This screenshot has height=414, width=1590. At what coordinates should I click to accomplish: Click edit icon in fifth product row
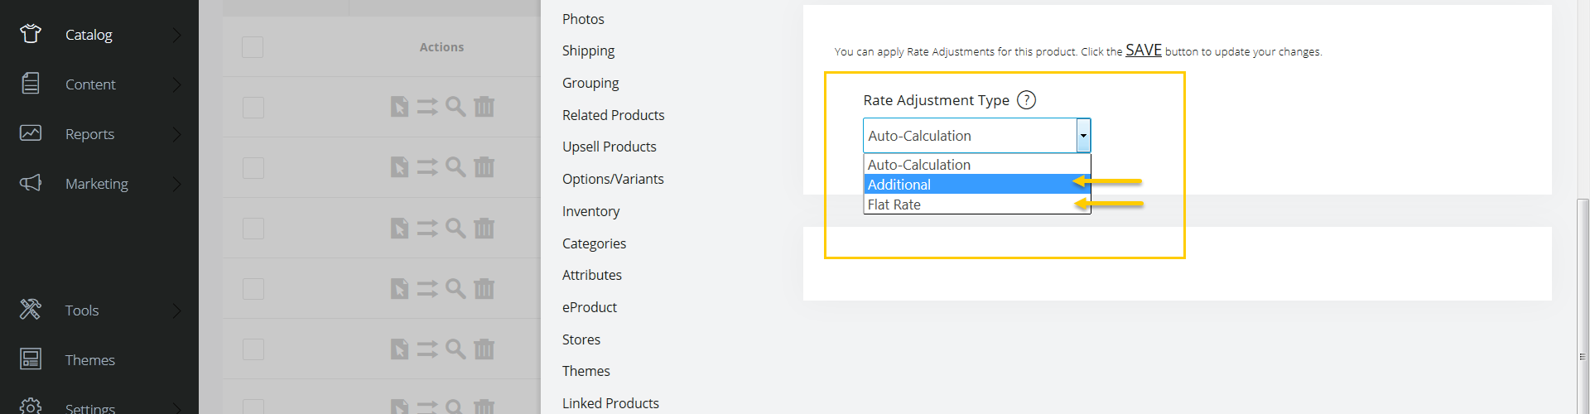399,349
